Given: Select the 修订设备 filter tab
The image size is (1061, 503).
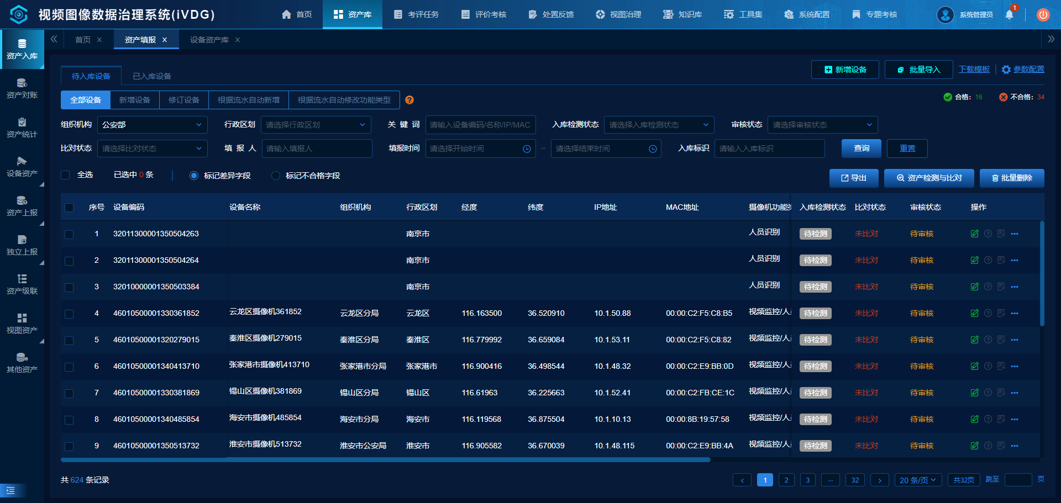Looking at the screenshot, I should (x=184, y=100).
